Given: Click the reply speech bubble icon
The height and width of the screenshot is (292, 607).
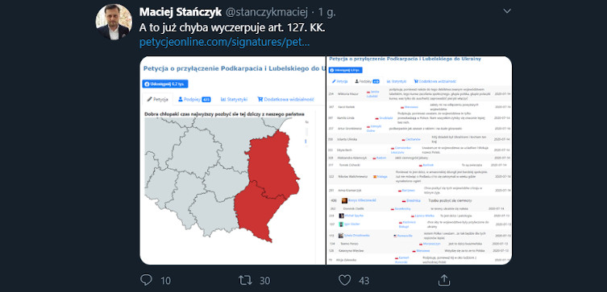Looking at the screenshot, I should [x=146, y=280].
